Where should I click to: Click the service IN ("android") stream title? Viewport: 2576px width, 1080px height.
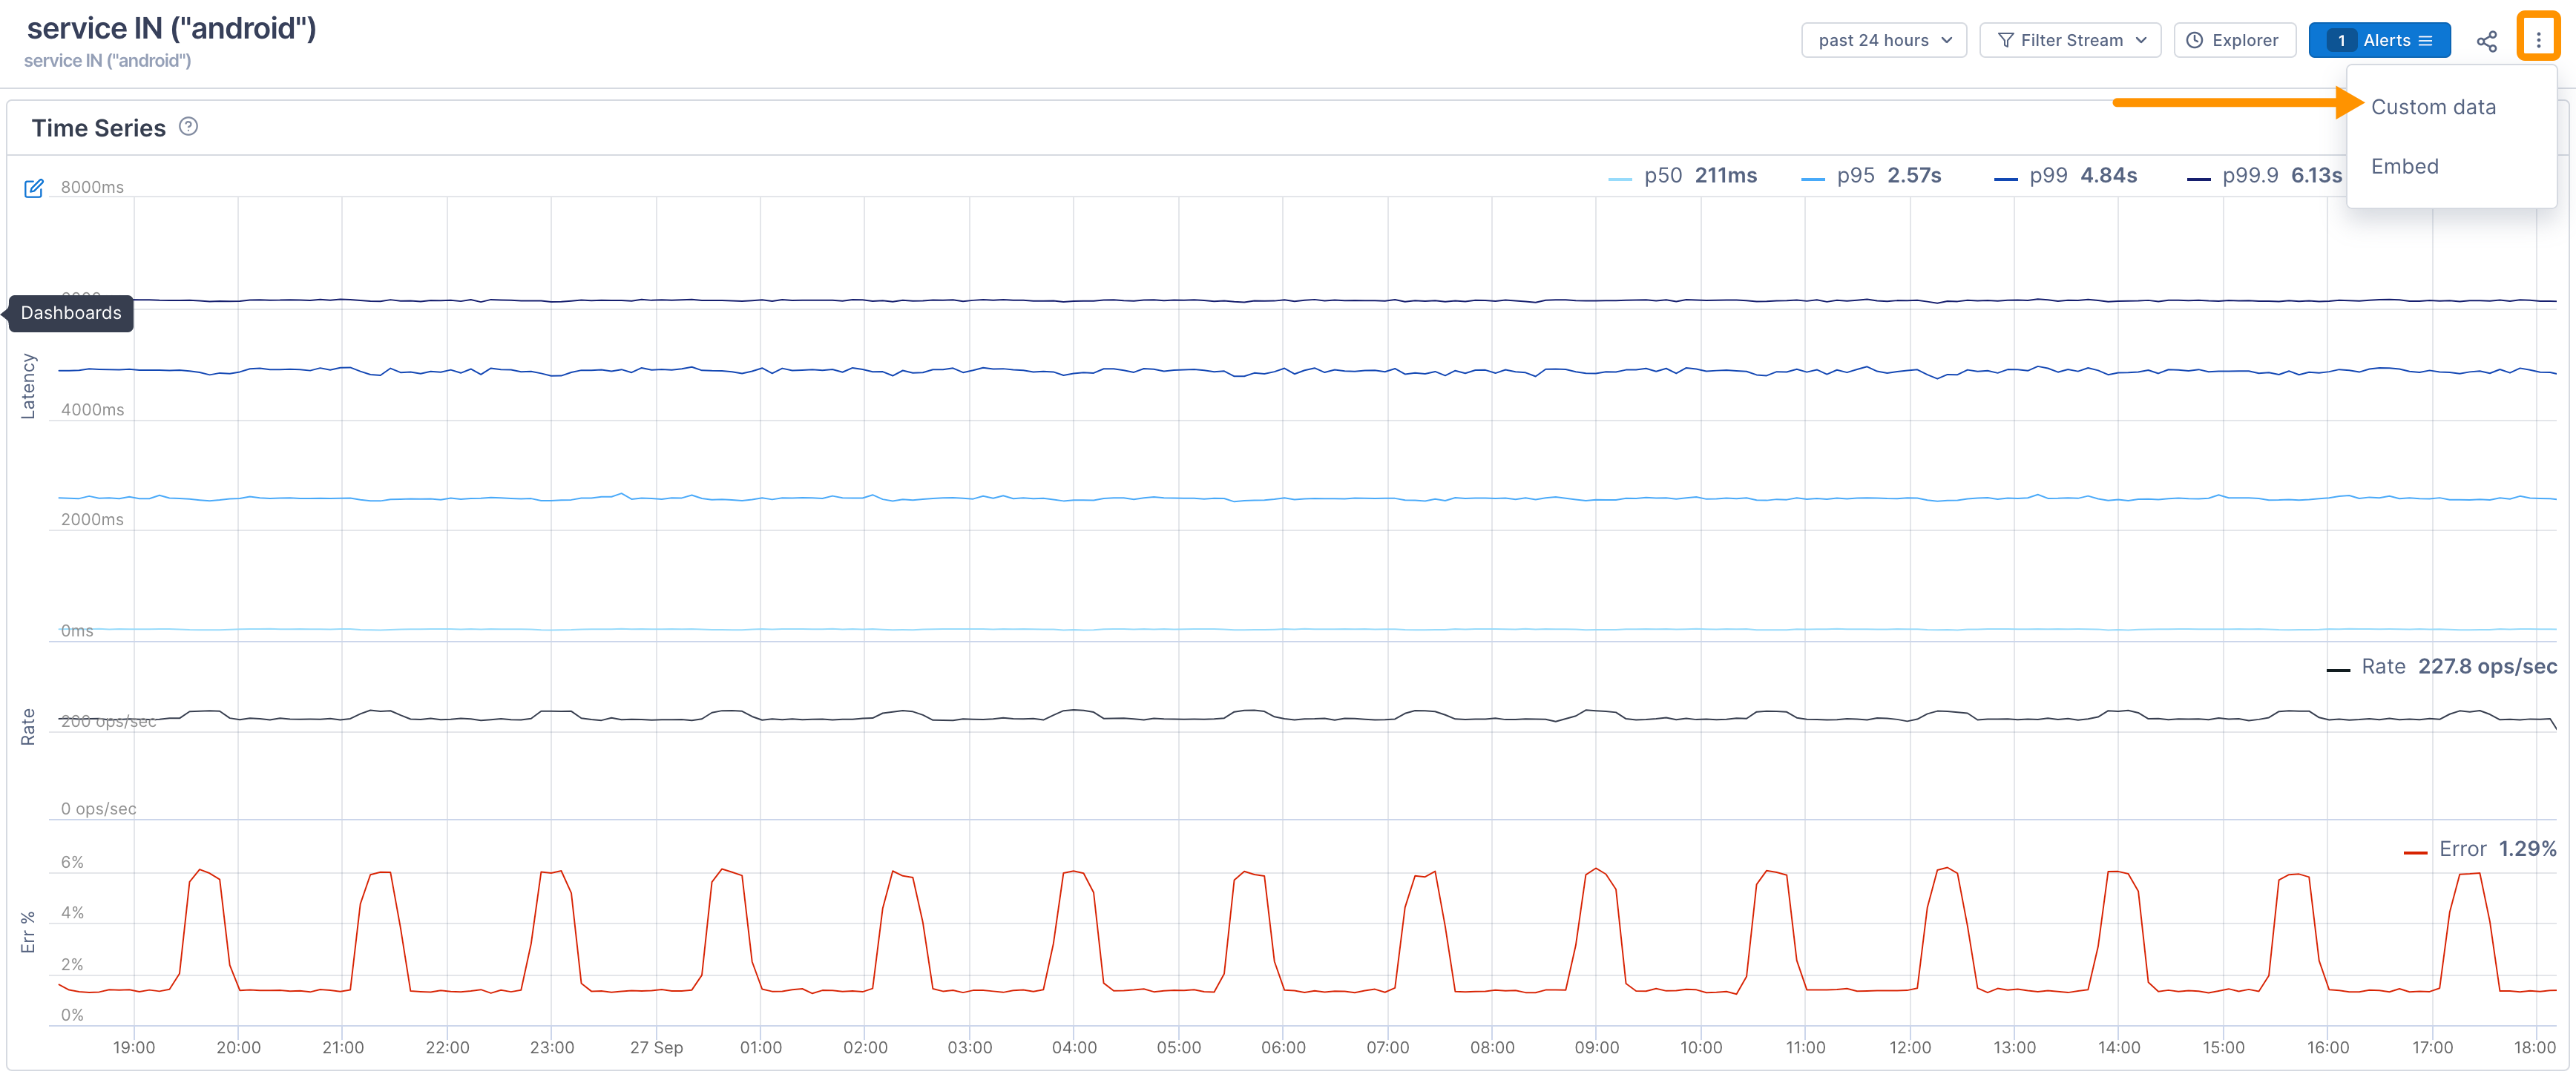[x=171, y=28]
